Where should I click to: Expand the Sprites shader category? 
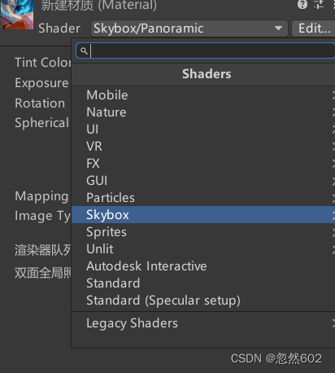(203, 232)
